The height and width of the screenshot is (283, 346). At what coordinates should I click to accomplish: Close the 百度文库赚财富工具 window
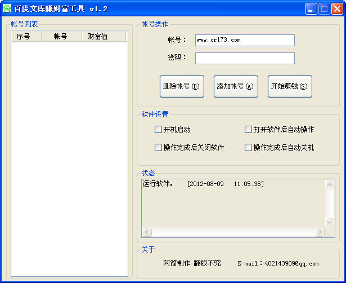[337, 9]
